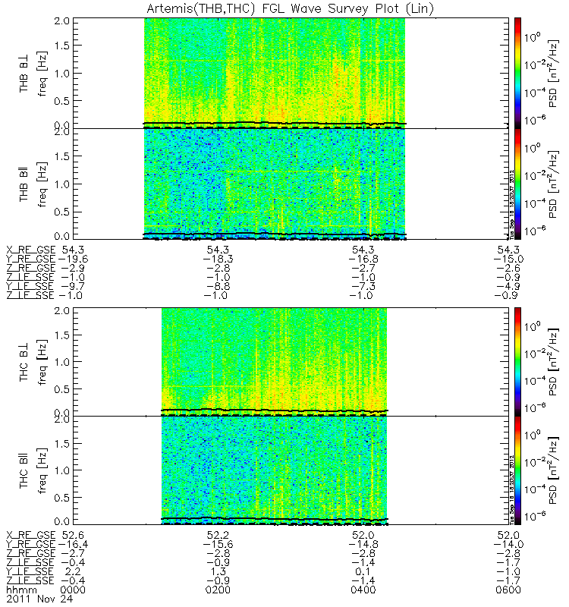Click the Y_LE_SSE value '2.2'

(73, 572)
